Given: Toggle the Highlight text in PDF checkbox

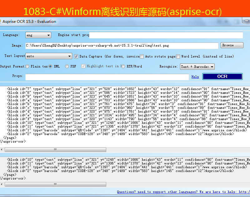Looking at the screenshot, I should pyautogui.click(x=83, y=66).
